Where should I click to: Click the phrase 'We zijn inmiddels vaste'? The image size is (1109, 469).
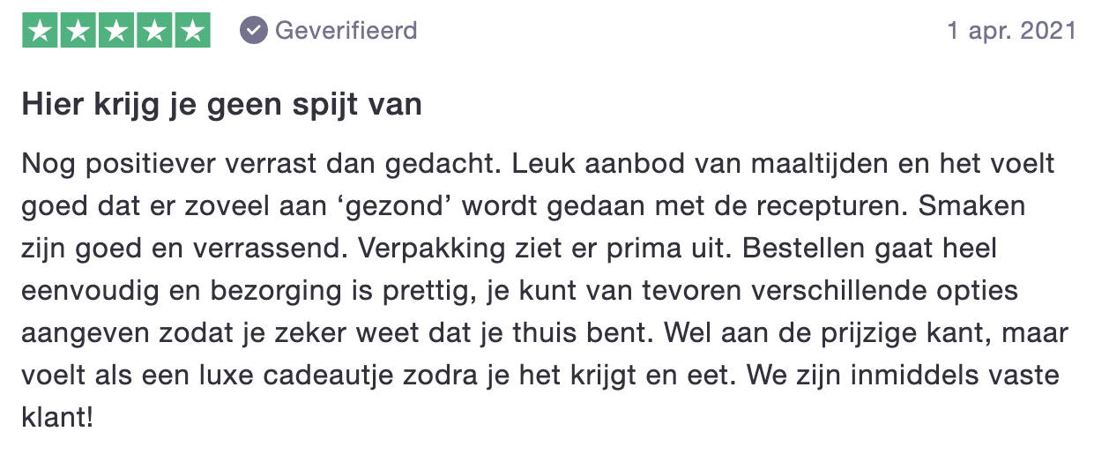pyautogui.click(x=902, y=375)
